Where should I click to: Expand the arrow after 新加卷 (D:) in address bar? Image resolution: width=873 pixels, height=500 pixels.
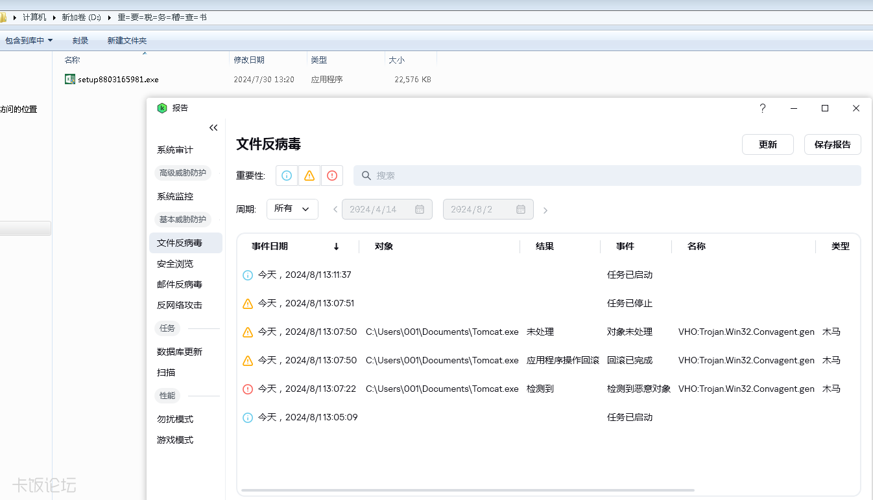[x=110, y=17]
